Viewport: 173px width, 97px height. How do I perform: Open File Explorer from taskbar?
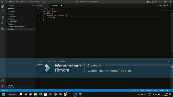coord(35,94)
